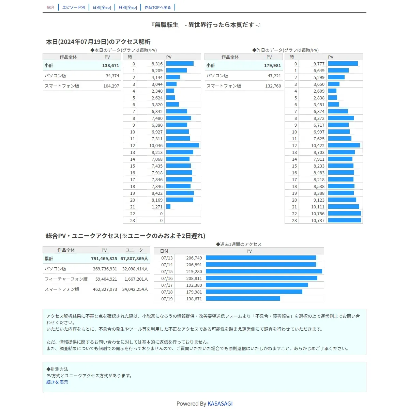The image size is (409, 409).
Task: Select yesterday's パソコン版 value 47,221
Action: pos(274,76)
